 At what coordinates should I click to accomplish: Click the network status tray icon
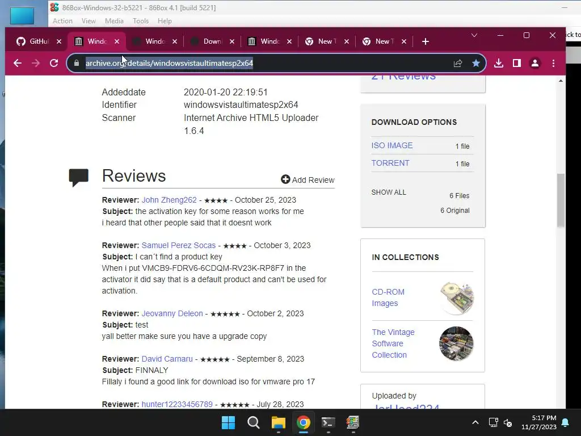(x=493, y=422)
